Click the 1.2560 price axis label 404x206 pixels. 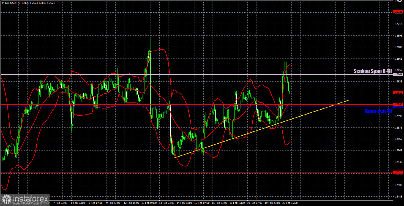pos(398,139)
